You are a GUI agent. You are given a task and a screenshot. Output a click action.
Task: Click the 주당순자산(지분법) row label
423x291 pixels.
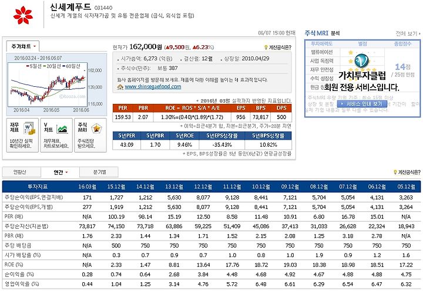point(26,226)
